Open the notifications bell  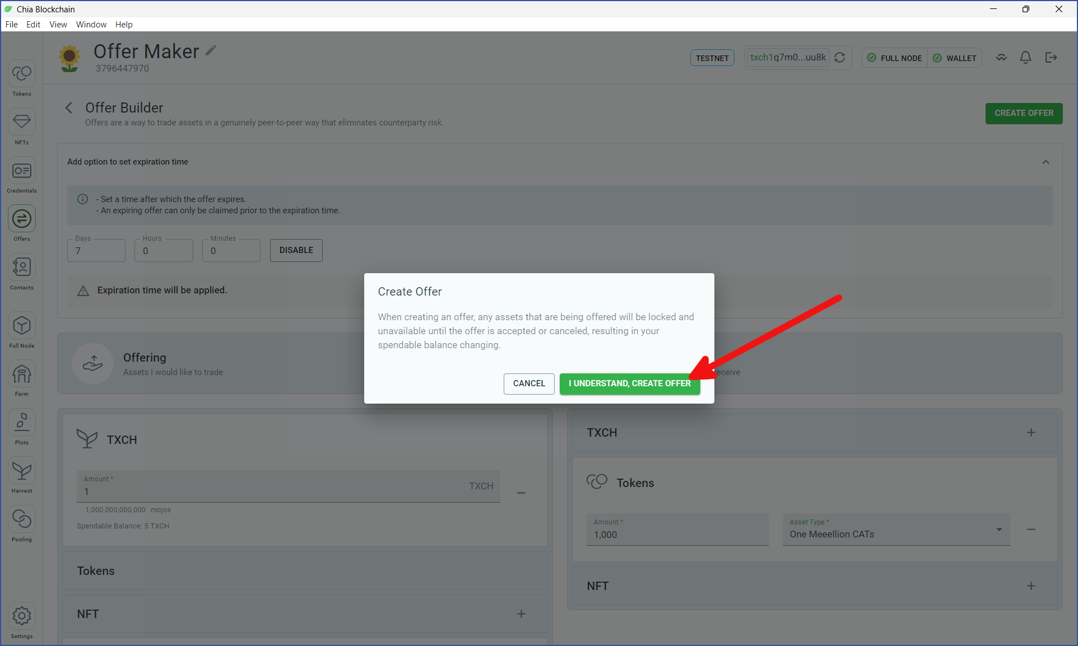point(1025,58)
